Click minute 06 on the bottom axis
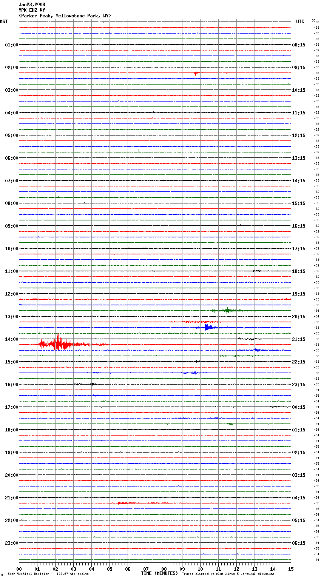The height and width of the screenshot is (579, 321). click(128, 569)
